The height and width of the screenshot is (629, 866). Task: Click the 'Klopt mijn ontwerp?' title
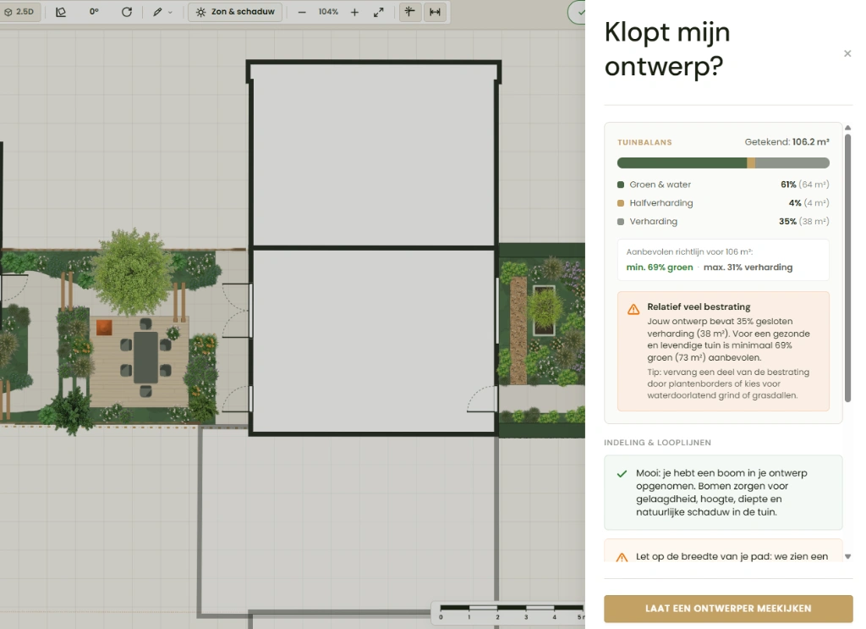tap(667, 49)
